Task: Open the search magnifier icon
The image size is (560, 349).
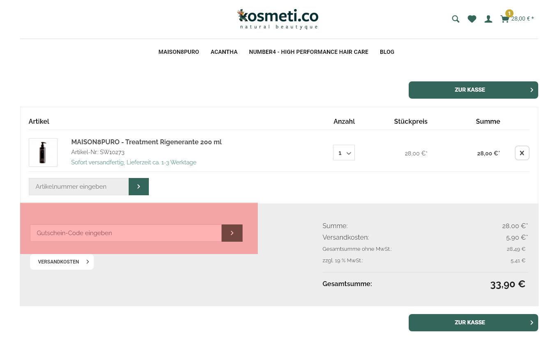Action: [x=456, y=19]
